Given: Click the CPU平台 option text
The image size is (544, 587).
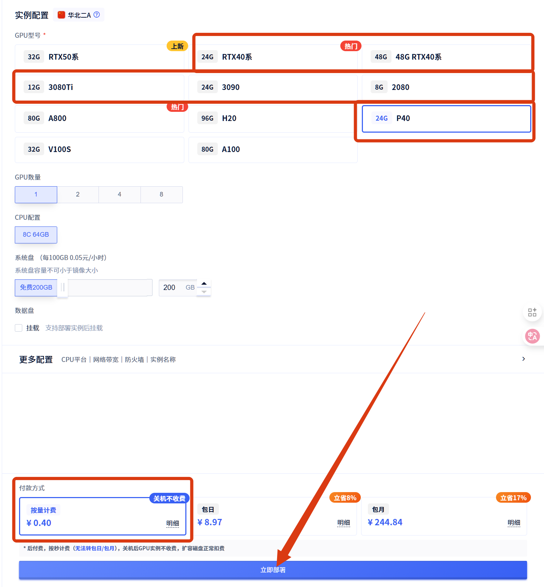Looking at the screenshot, I should click(x=74, y=359).
